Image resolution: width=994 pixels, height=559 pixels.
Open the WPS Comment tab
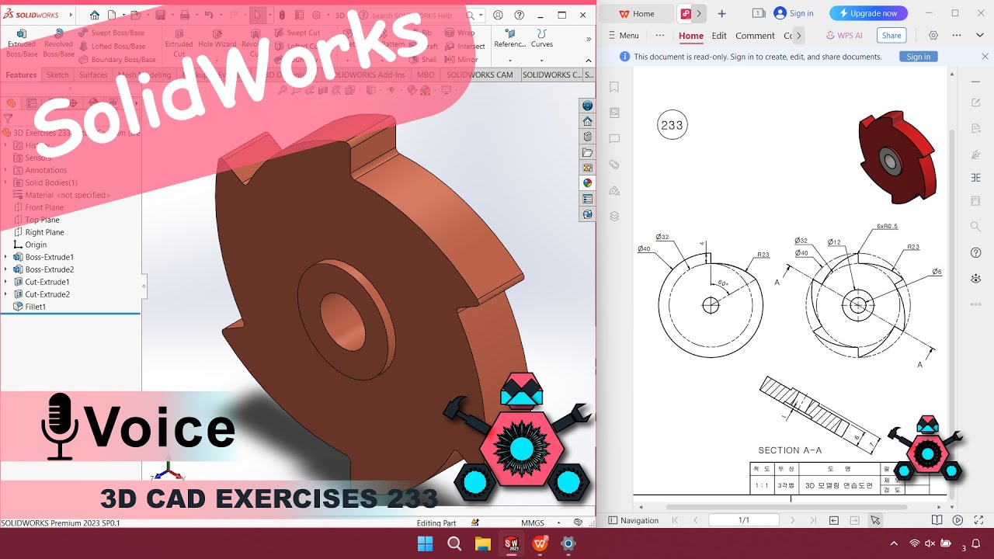755,36
